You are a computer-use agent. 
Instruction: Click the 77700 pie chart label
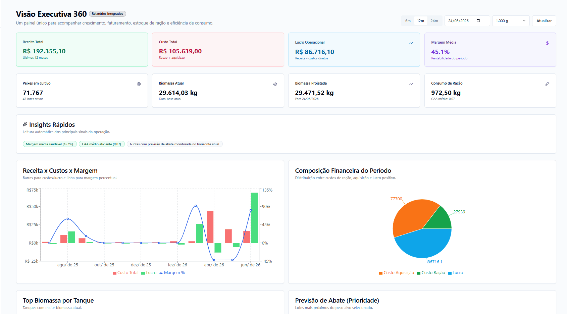tap(396, 199)
